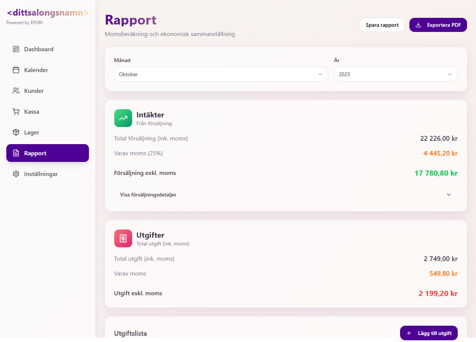Image resolution: width=476 pixels, height=342 pixels.
Task: Click the Lägg till utgift button
Action: tap(429, 333)
